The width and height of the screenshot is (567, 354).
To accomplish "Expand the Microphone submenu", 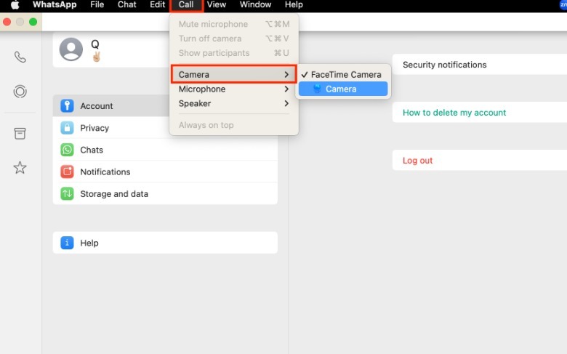I will [233, 89].
